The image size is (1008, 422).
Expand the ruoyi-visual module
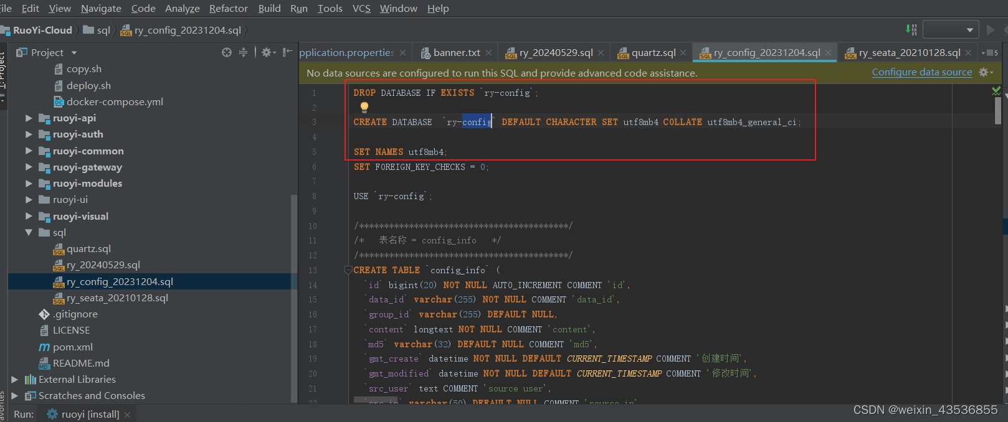[29, 216]
